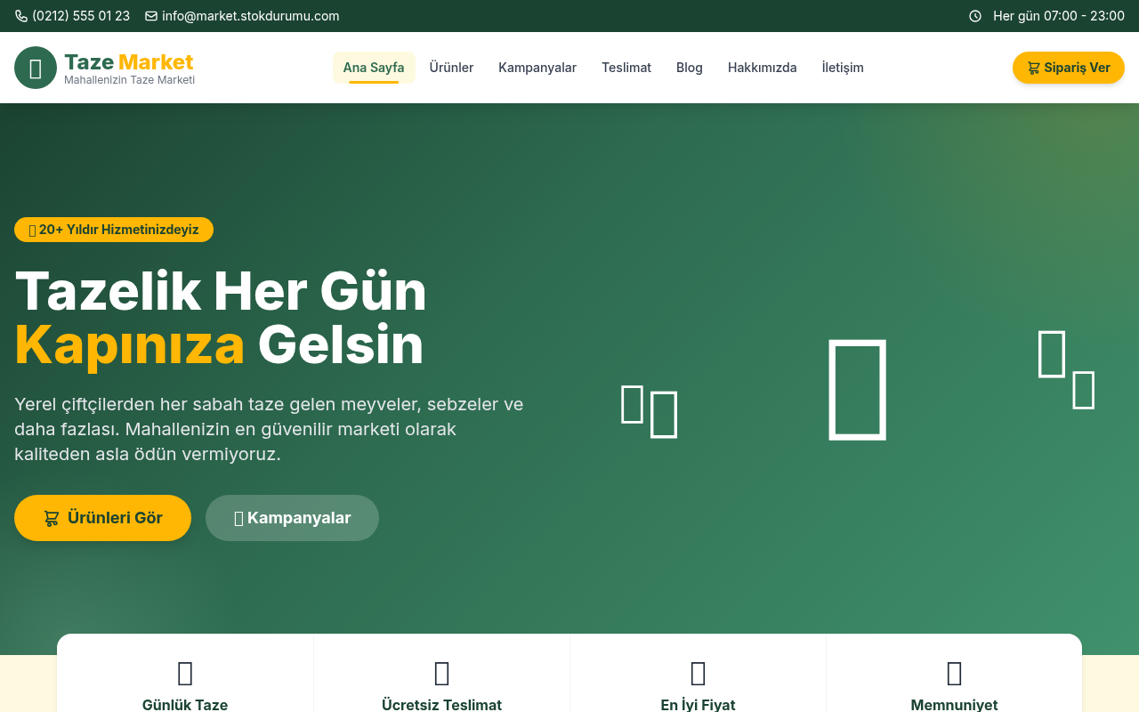This screenshot has height=712, width=1139.
Task: Click the phone icon in the top bar
Action: (x=20, y=15)
